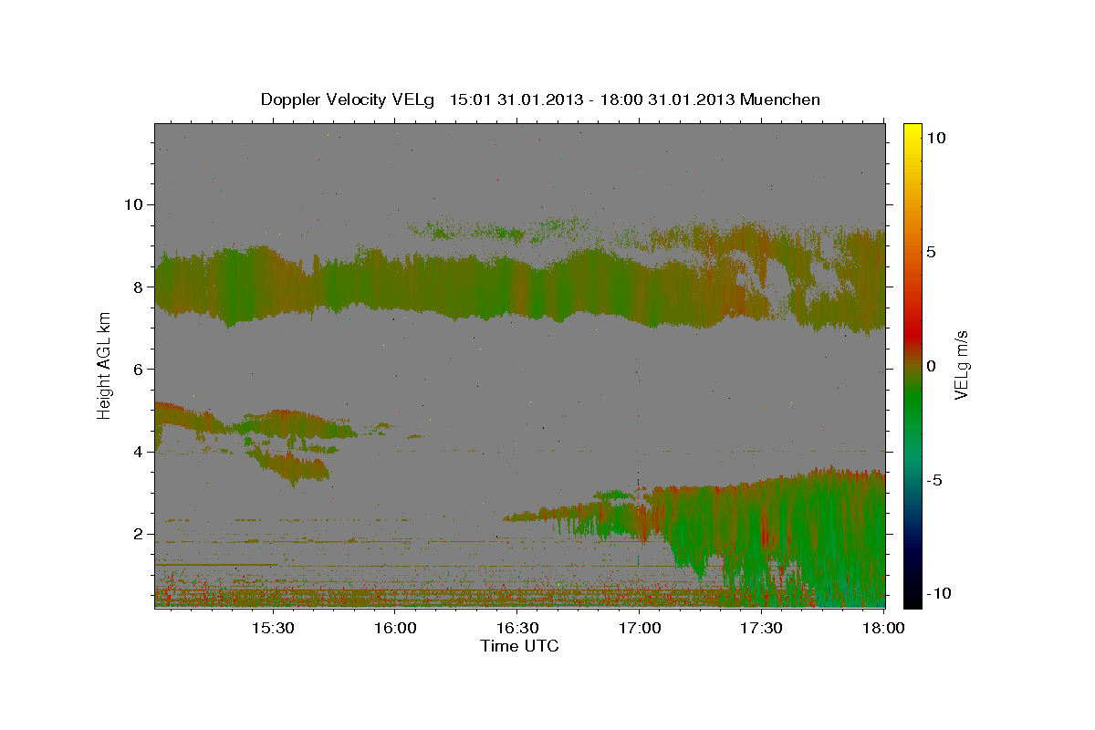Click the colorbar tick label -5
The width and height of the screenshot is (1095, 730).
click(934, 479)
